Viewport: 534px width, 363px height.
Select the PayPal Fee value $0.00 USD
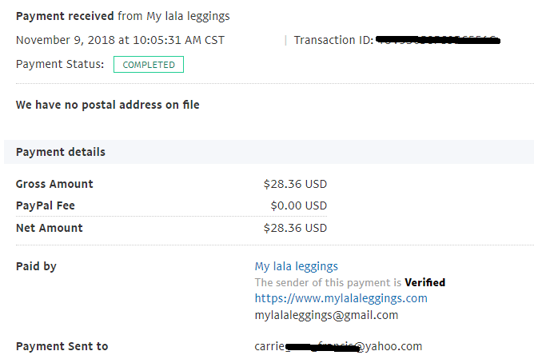pyautogui.click(x=299, y=205)
